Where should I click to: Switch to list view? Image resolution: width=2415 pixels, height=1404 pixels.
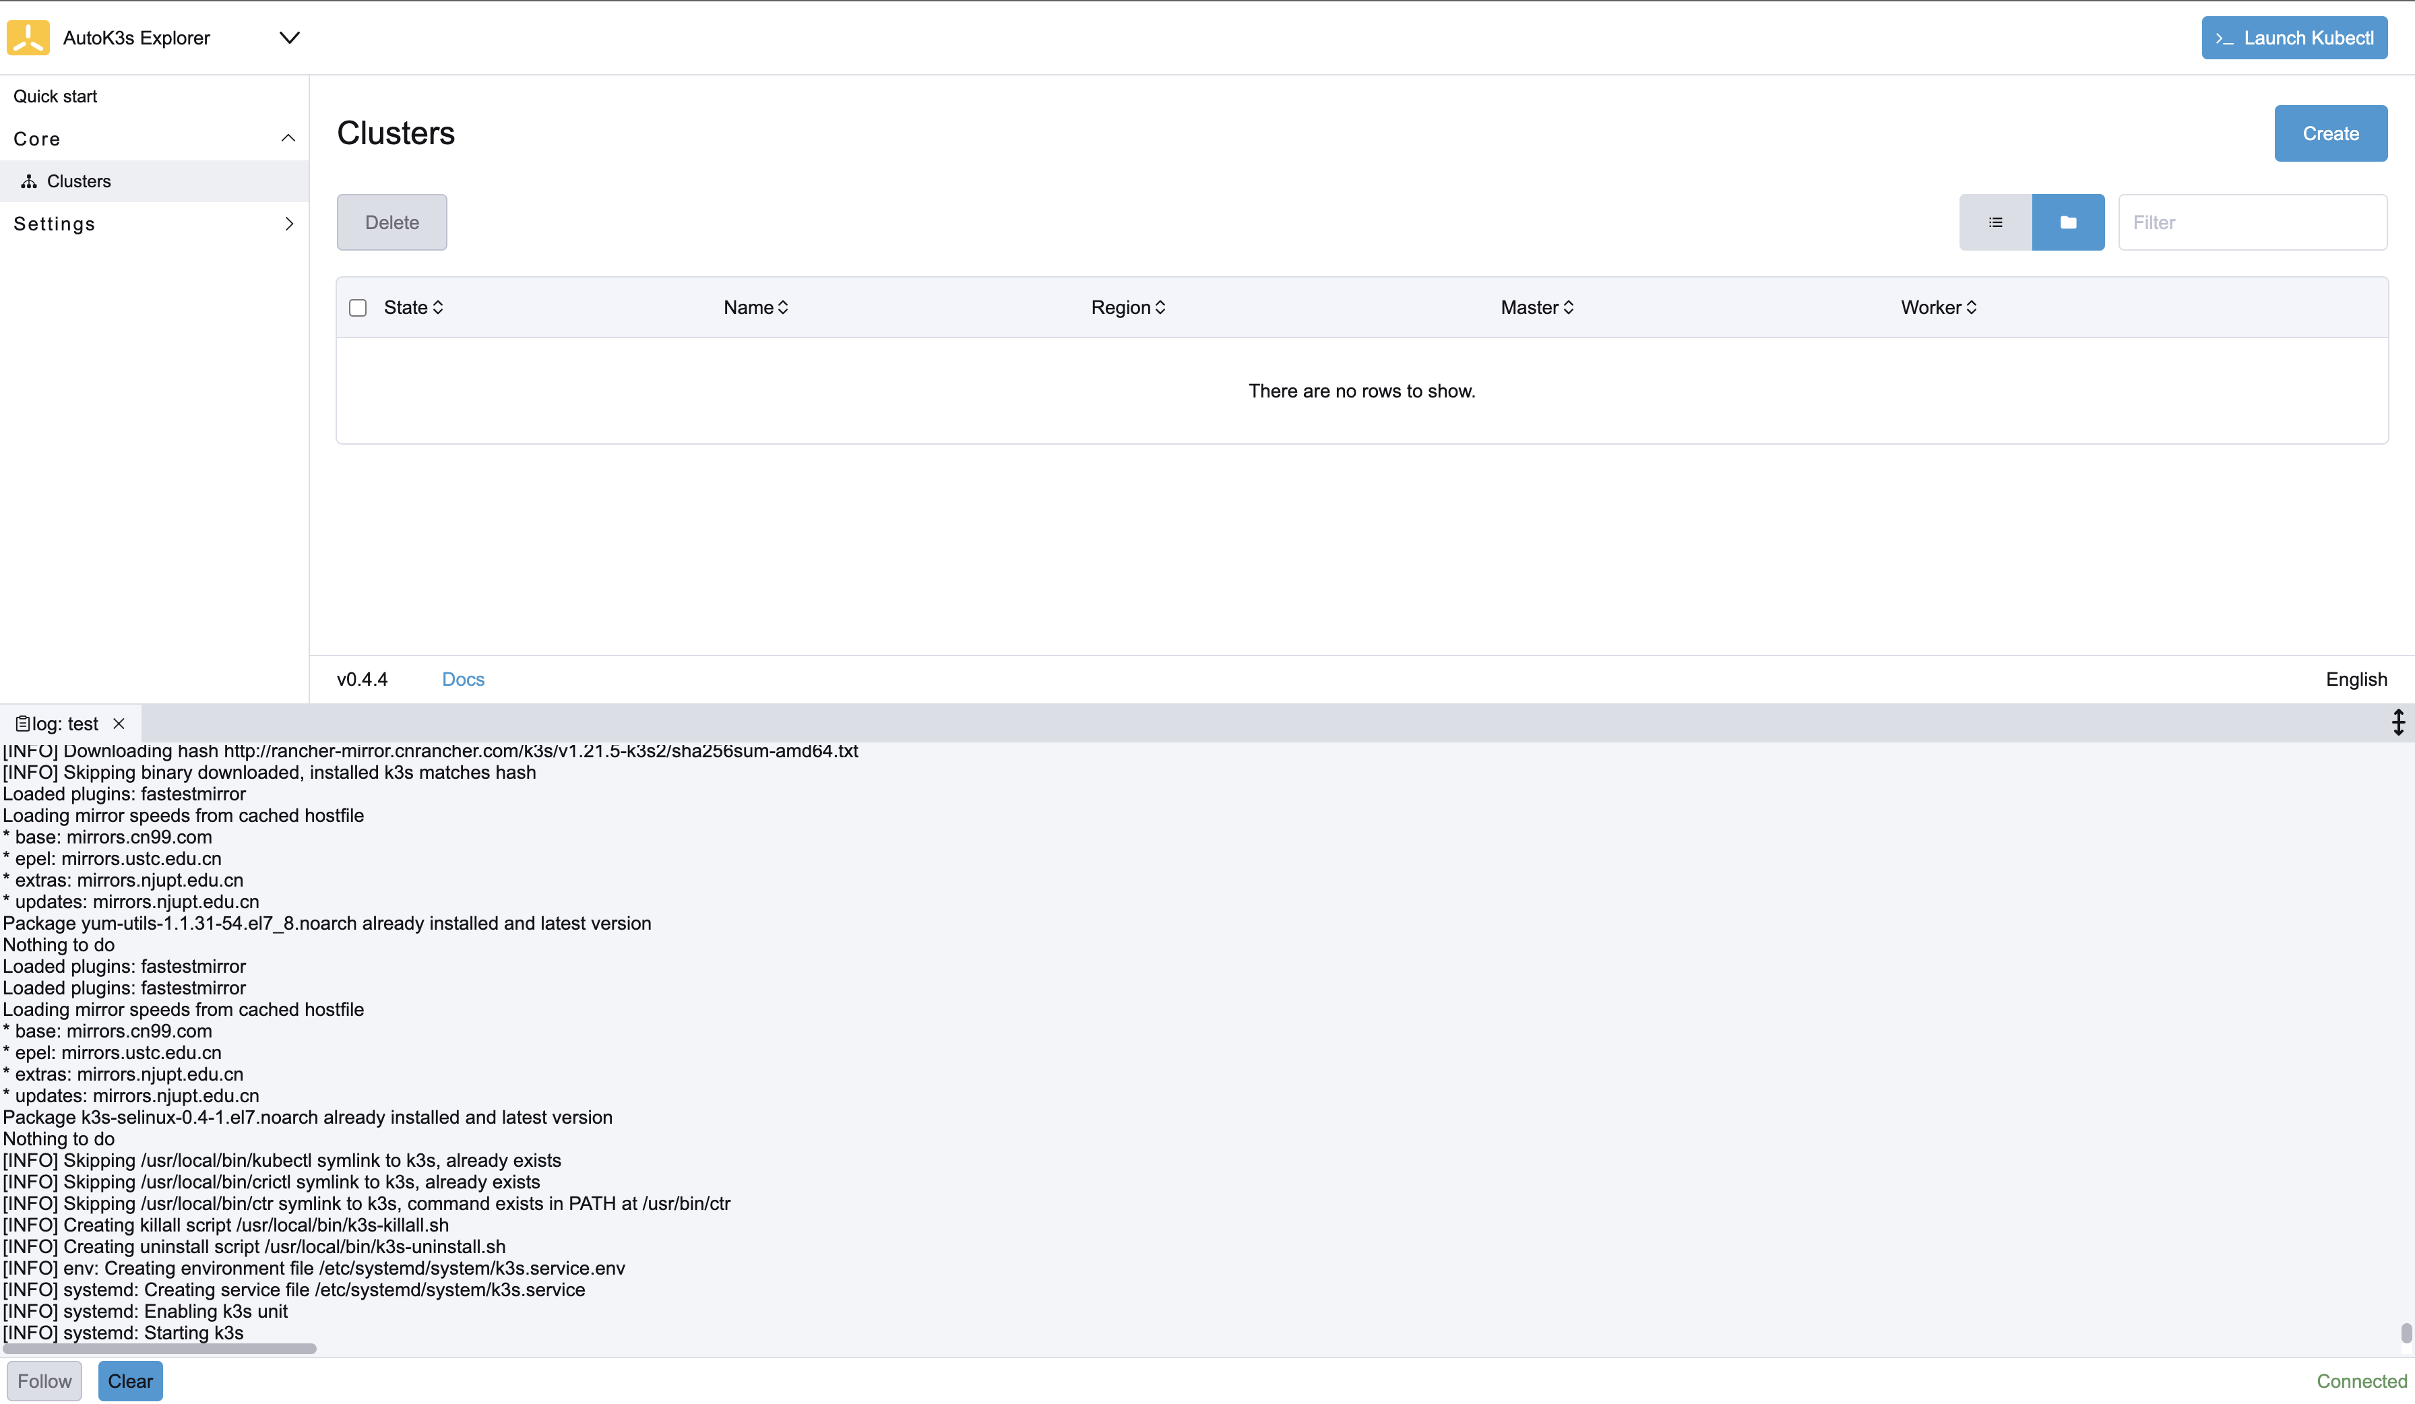pyautogui.click(x=1996, y=222)
